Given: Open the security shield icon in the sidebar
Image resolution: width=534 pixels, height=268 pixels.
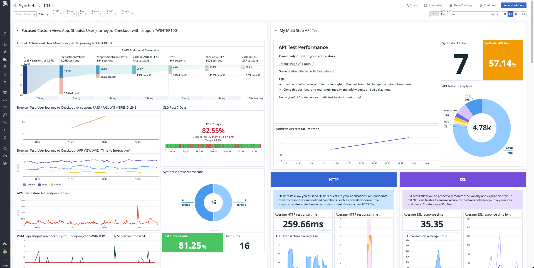Looking at the screenshot, I should click(x=5, y=130).
